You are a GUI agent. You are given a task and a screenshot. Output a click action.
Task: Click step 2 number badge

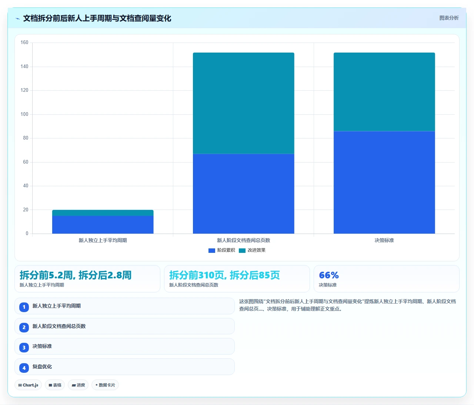(x=24, y=327)
